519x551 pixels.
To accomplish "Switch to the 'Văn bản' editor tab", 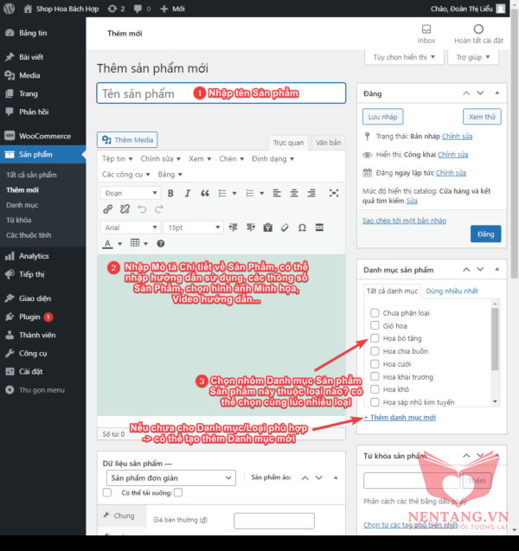I will [328, 142].
